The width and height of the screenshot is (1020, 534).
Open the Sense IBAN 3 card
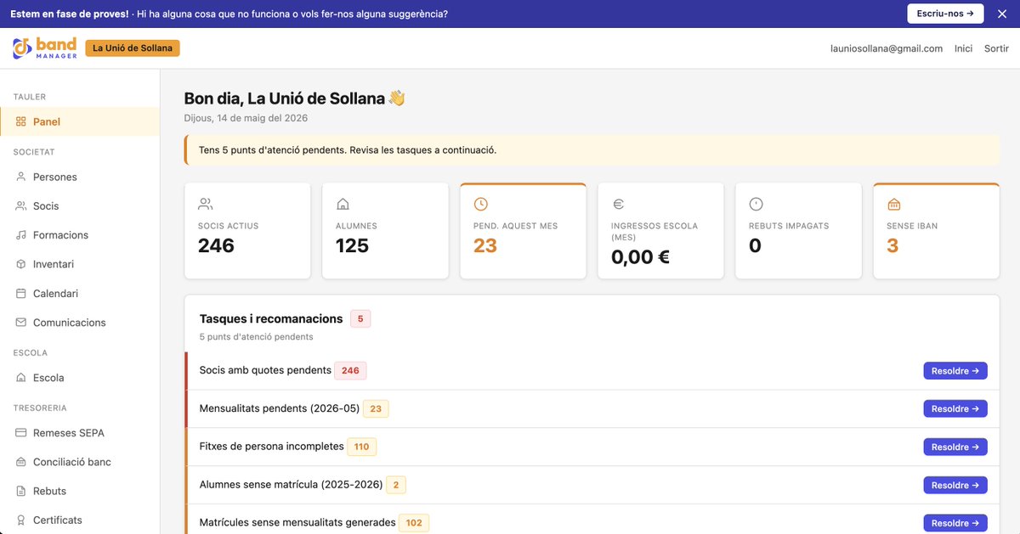coord(935,231)
